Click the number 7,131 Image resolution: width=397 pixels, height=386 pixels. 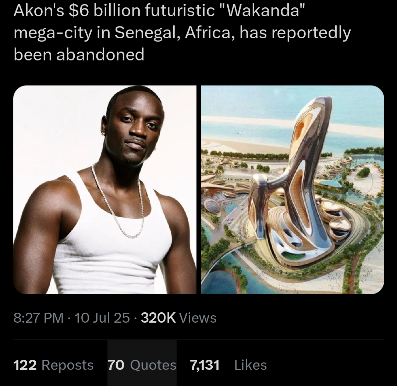click(205, 365)
